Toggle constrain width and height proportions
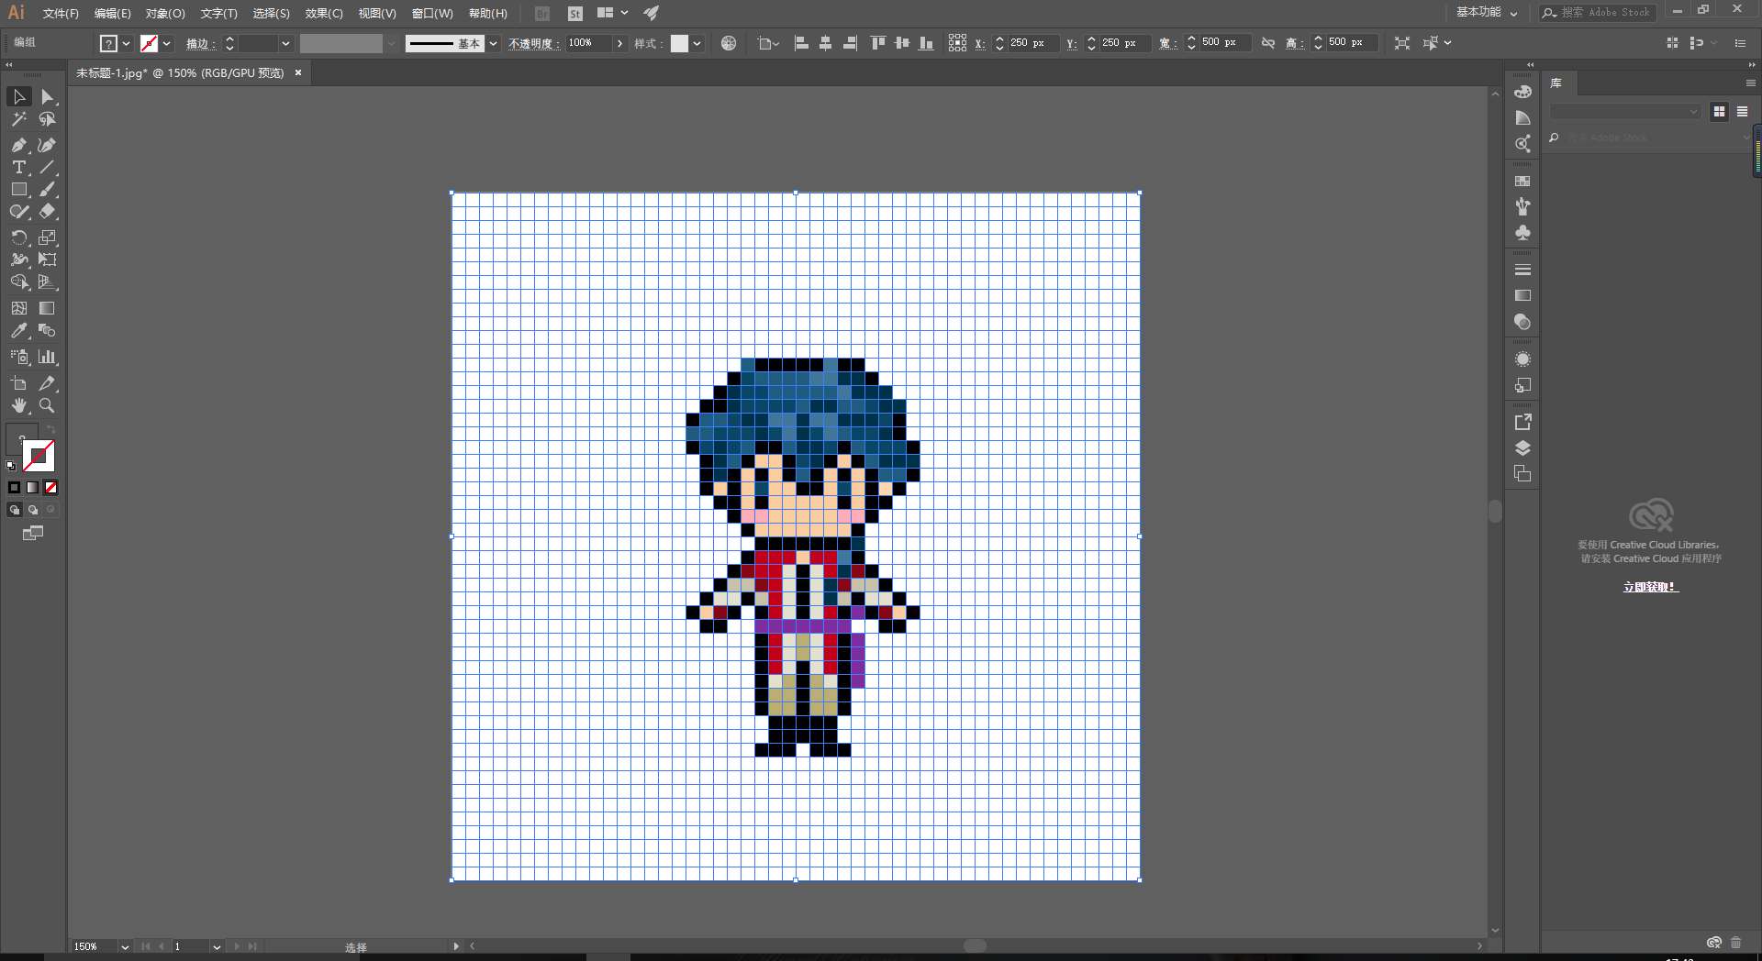This screenshot has height=961, width=1762. [1268, 43]
